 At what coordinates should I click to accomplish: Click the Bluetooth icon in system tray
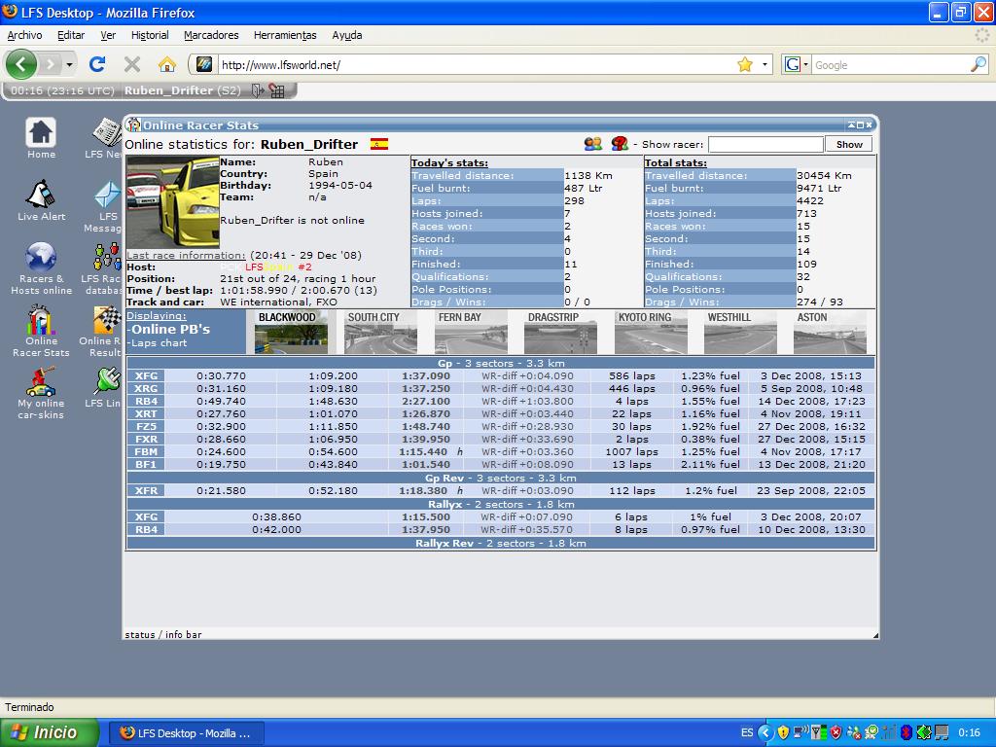pos(907,732)
